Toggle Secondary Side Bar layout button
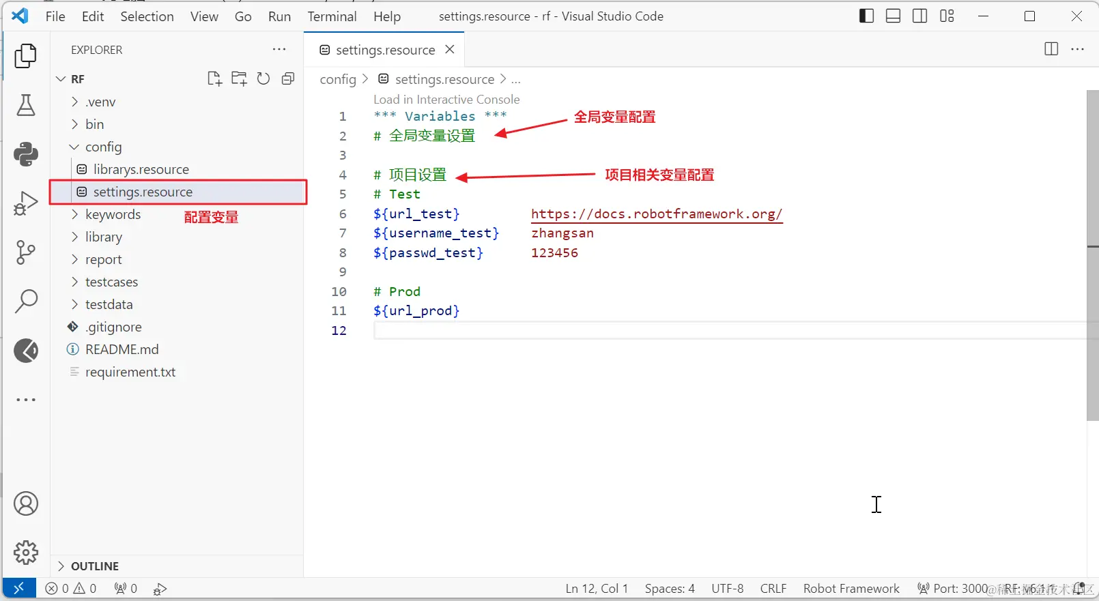1099x601 pixels. point(920,16)
